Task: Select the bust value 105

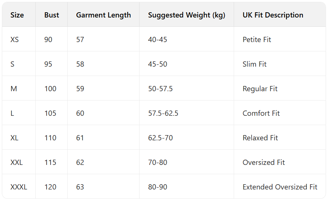Action: click(50, 113)
